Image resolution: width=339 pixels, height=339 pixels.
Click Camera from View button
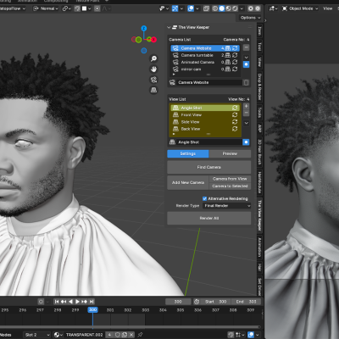point(230,179)
